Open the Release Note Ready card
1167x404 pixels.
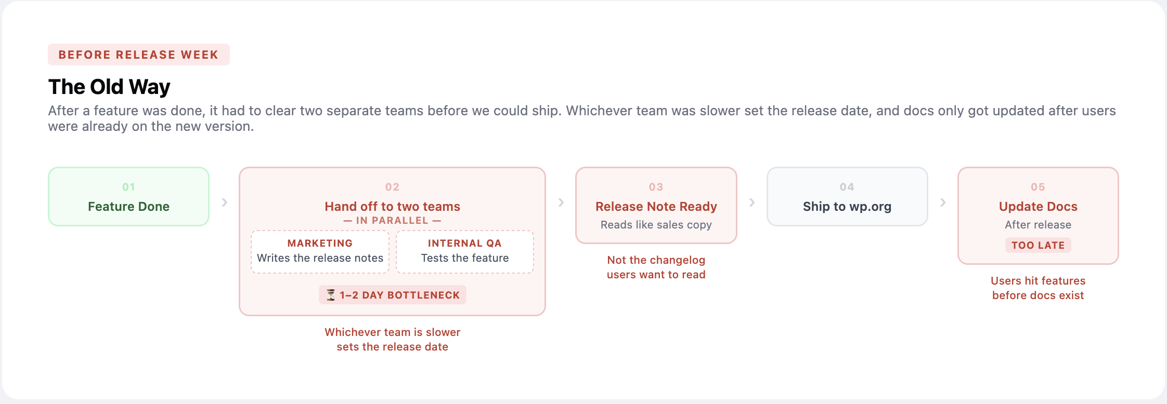click(656, 206)
